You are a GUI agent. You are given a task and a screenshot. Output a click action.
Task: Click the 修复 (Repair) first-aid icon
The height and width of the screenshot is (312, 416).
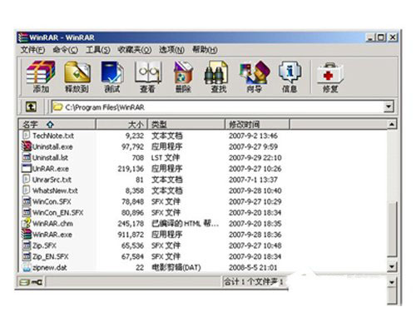[330, 73]
